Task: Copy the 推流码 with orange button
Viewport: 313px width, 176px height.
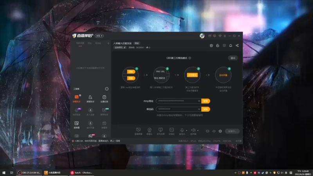Action: pyautogui.click(x=205, y=109)
